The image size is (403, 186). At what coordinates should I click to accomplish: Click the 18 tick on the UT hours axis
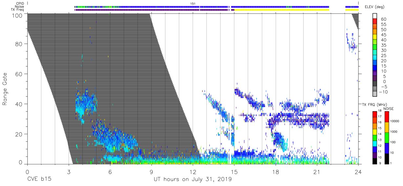pyautogui.click(x=276, y=172)
